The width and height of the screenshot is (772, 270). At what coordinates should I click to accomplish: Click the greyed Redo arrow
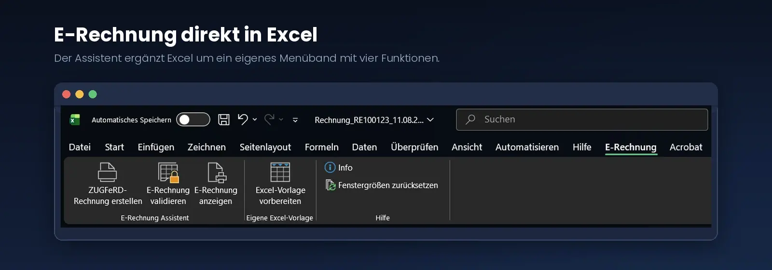[269, 120]
